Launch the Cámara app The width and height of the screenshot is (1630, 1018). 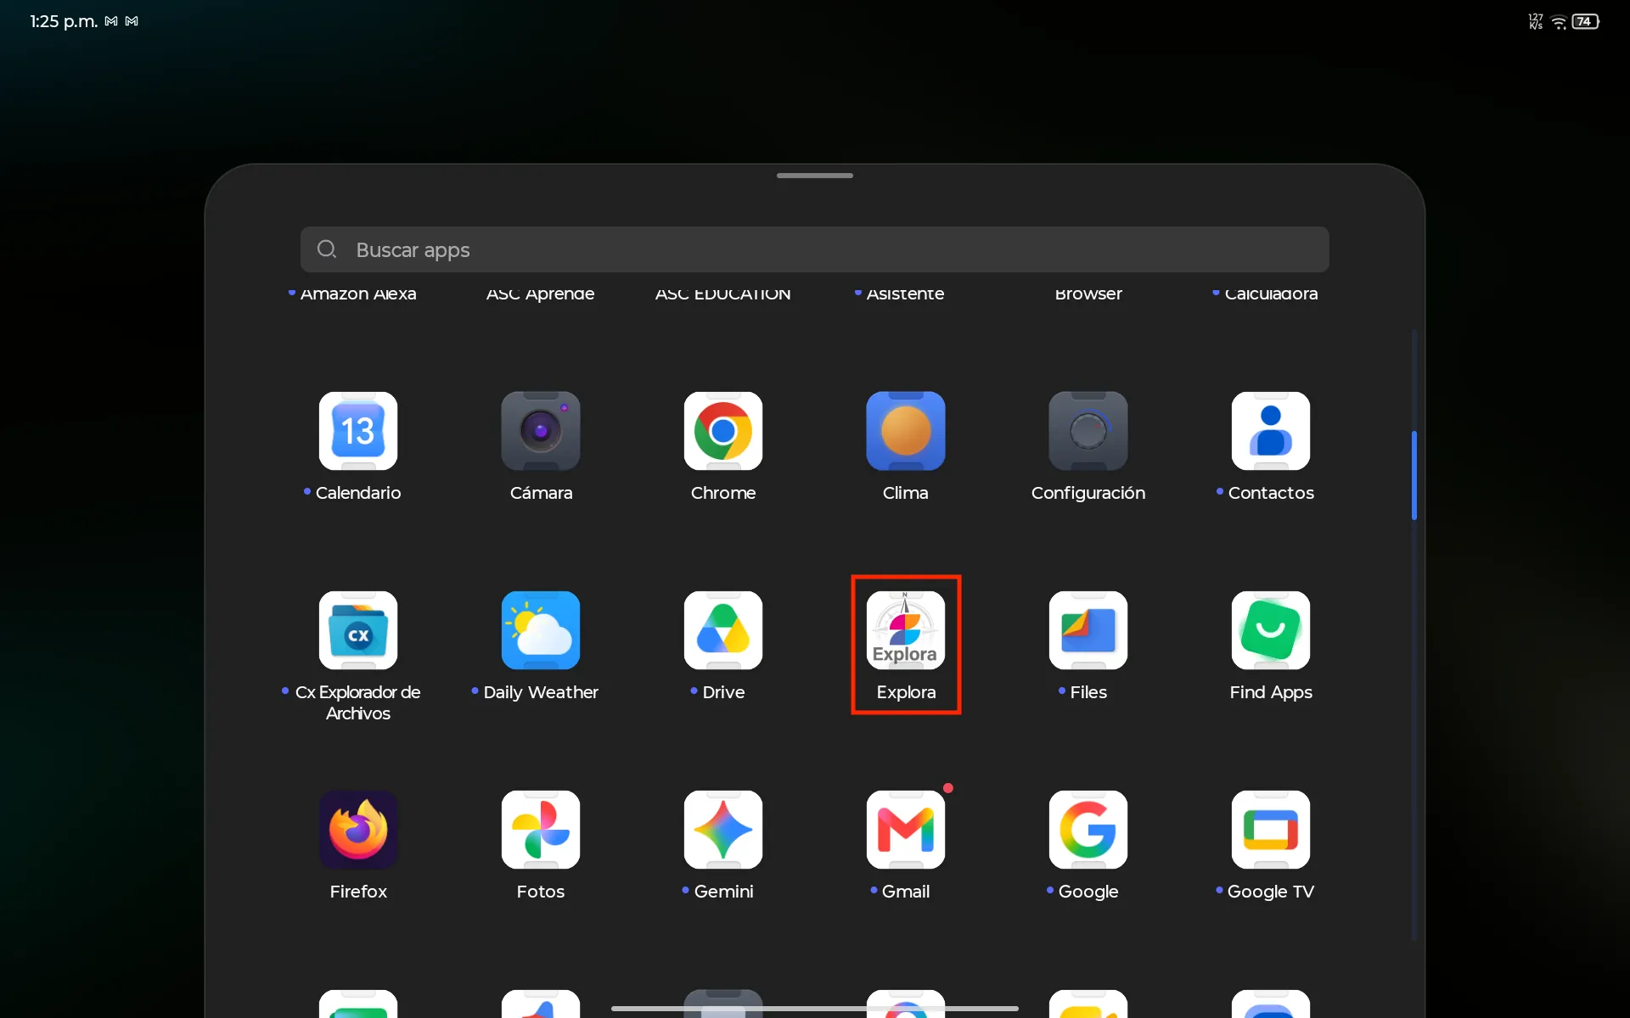541,431
